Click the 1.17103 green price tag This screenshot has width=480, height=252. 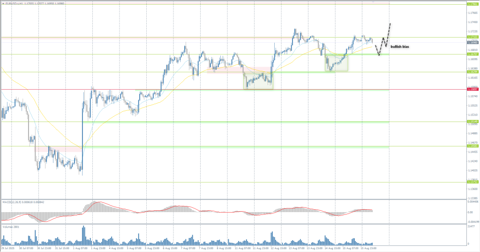472,37
